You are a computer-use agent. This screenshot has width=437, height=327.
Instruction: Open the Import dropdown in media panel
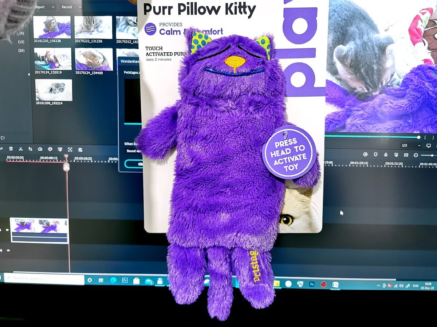45,7
